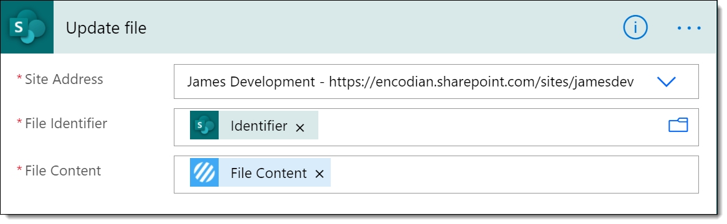Open the info icon for Update file
This screenshot has height=224, width=727.
[x=635, y=28]
